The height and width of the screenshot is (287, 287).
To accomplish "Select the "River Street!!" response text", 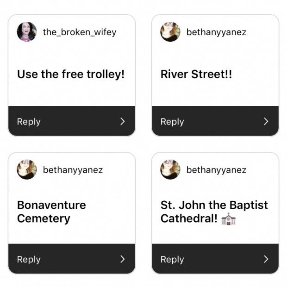I will (196, 74).
